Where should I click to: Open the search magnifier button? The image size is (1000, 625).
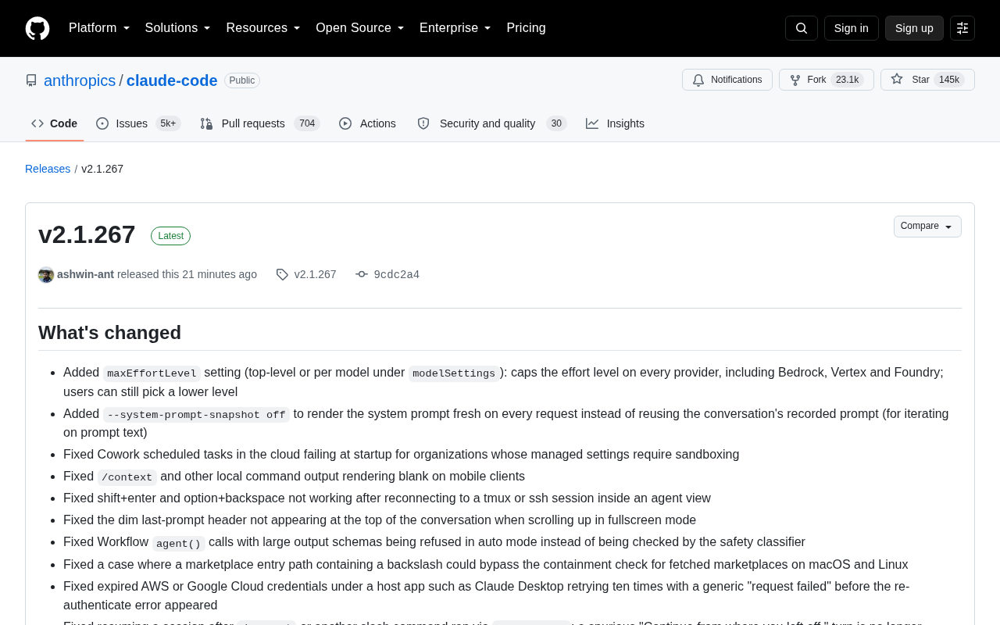[802, 28]
